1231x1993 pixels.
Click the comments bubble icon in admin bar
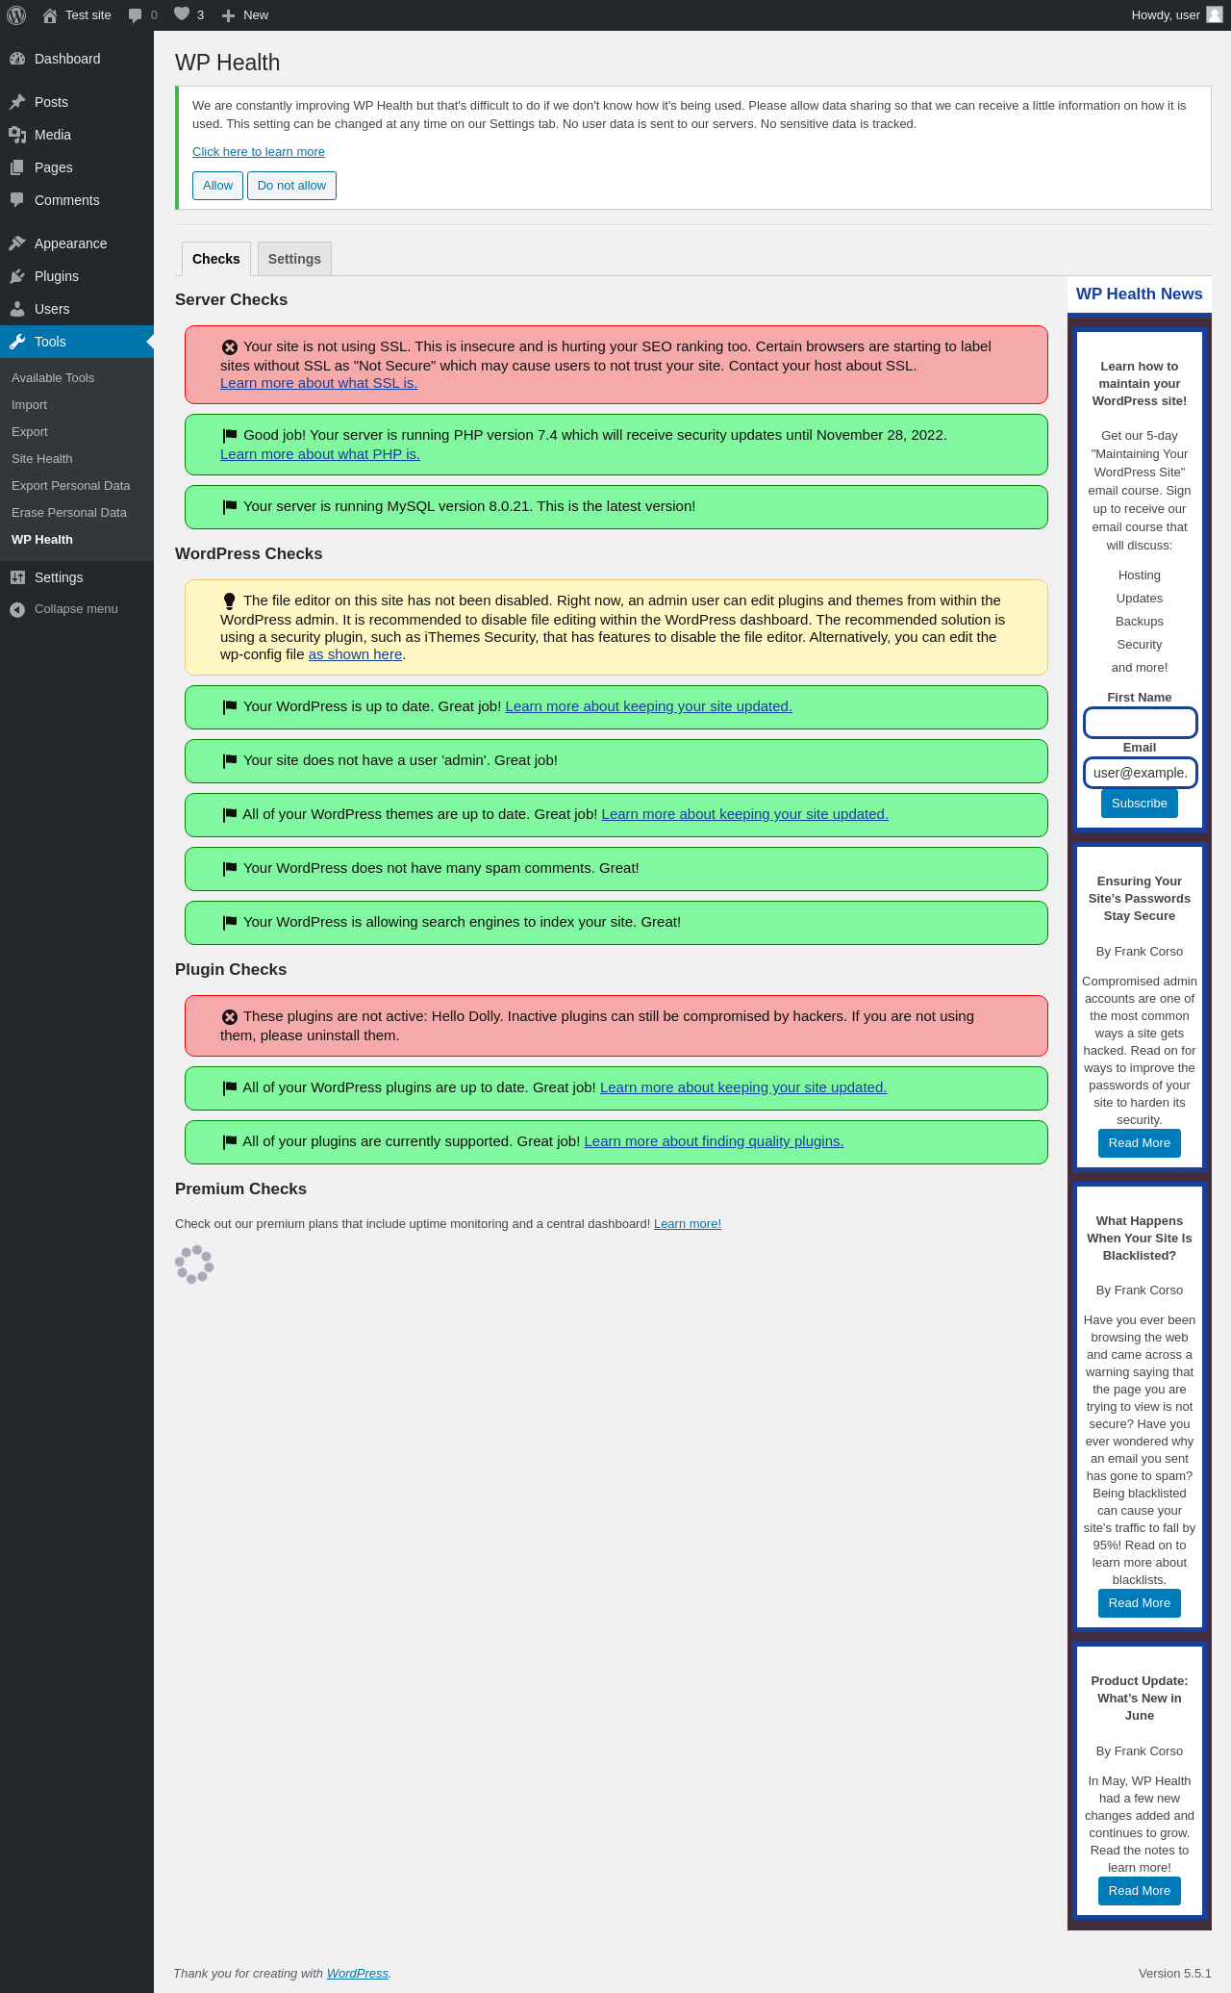click(136, 15)
